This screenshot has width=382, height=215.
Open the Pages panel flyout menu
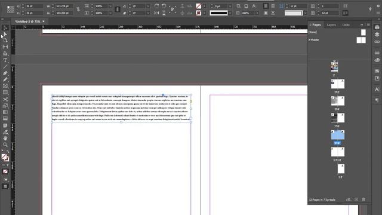click(x=368, y=24)
